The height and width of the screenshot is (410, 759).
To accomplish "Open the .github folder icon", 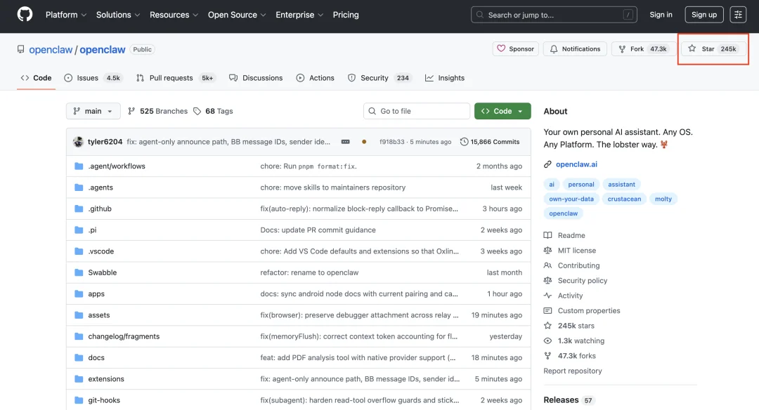I will coord(79,209).
